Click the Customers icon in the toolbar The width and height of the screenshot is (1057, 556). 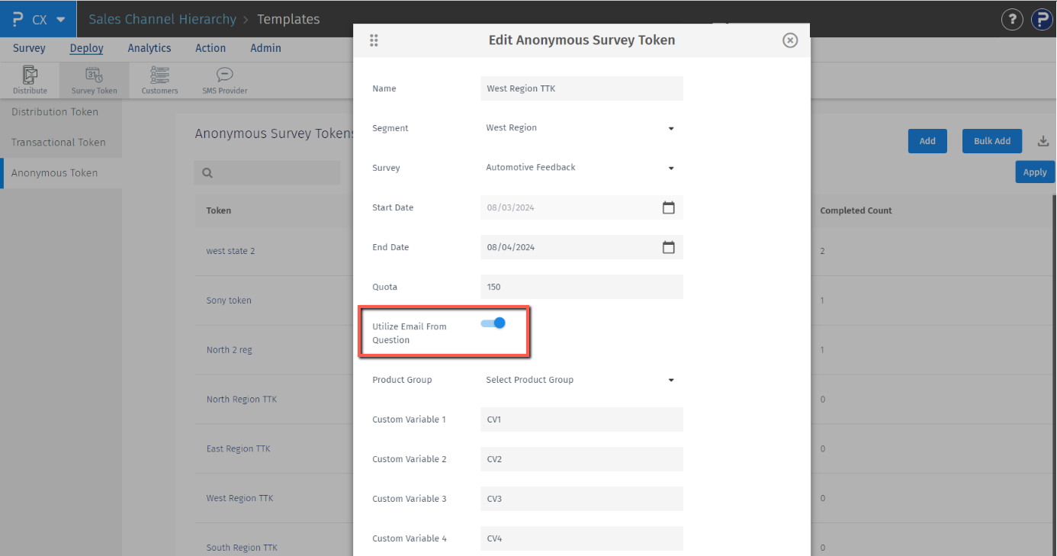point(159,79)
